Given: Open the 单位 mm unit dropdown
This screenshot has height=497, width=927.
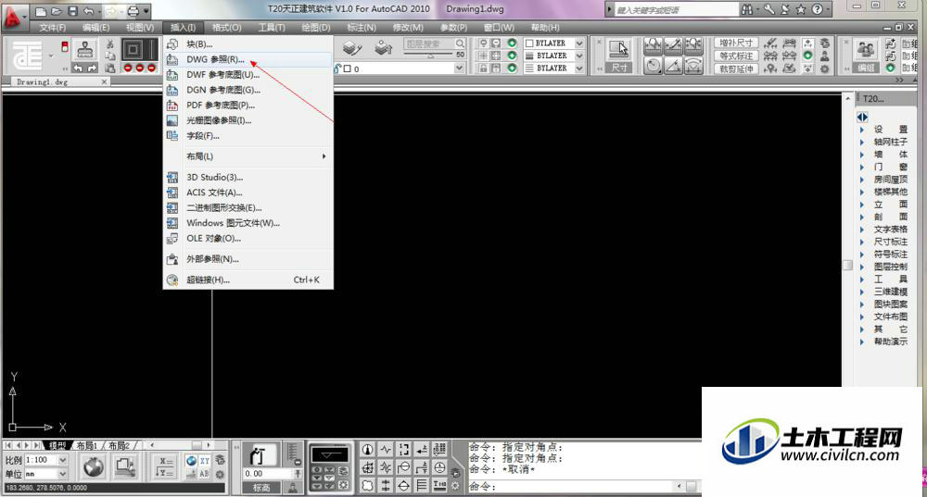Looking at the screenshot, I should 63,473.
